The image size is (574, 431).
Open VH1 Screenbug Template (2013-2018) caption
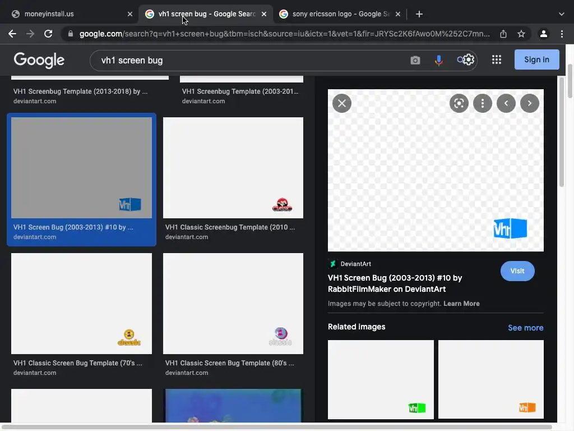pyautogui.click(x=81, y=91)
